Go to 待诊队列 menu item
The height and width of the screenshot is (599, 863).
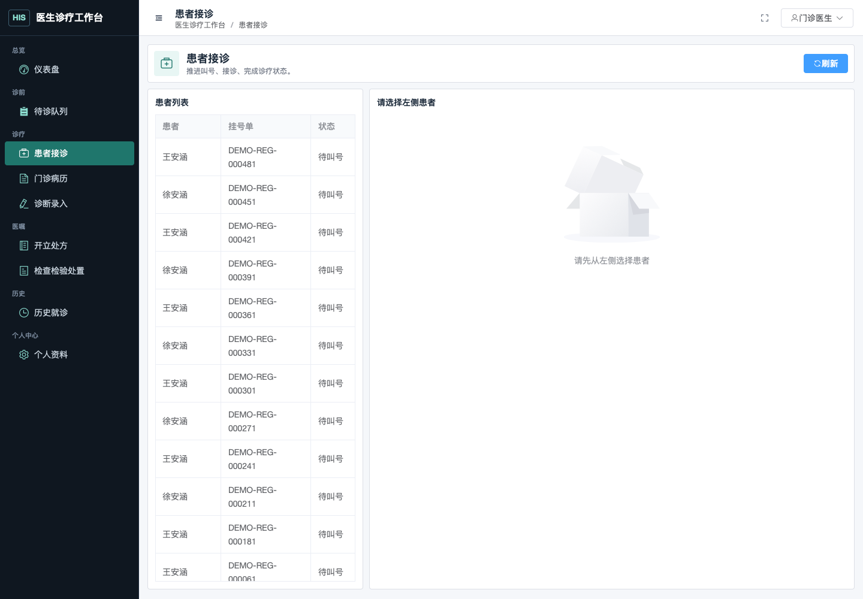pos(70,111)
